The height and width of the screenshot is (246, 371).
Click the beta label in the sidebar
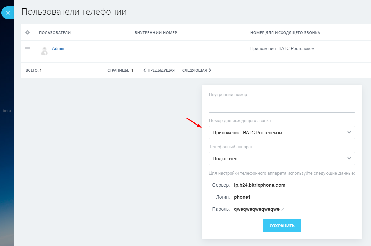pyautogui.click(x=7, y=111)
